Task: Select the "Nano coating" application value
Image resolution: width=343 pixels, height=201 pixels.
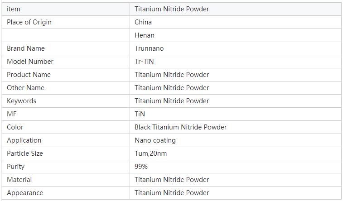Action: point(155,140)
